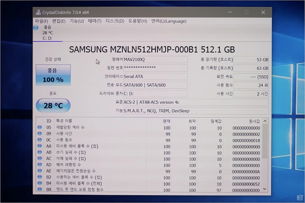
Task: Click status icon of row 05 재할당된 섹터 수
Action: [x=40, y=127]
